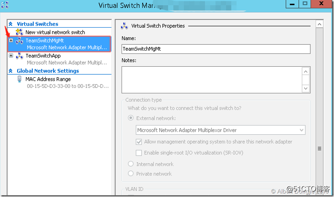Select the MAC Address Range item
This screenshot has width=334, height=197.
(48, 79)
